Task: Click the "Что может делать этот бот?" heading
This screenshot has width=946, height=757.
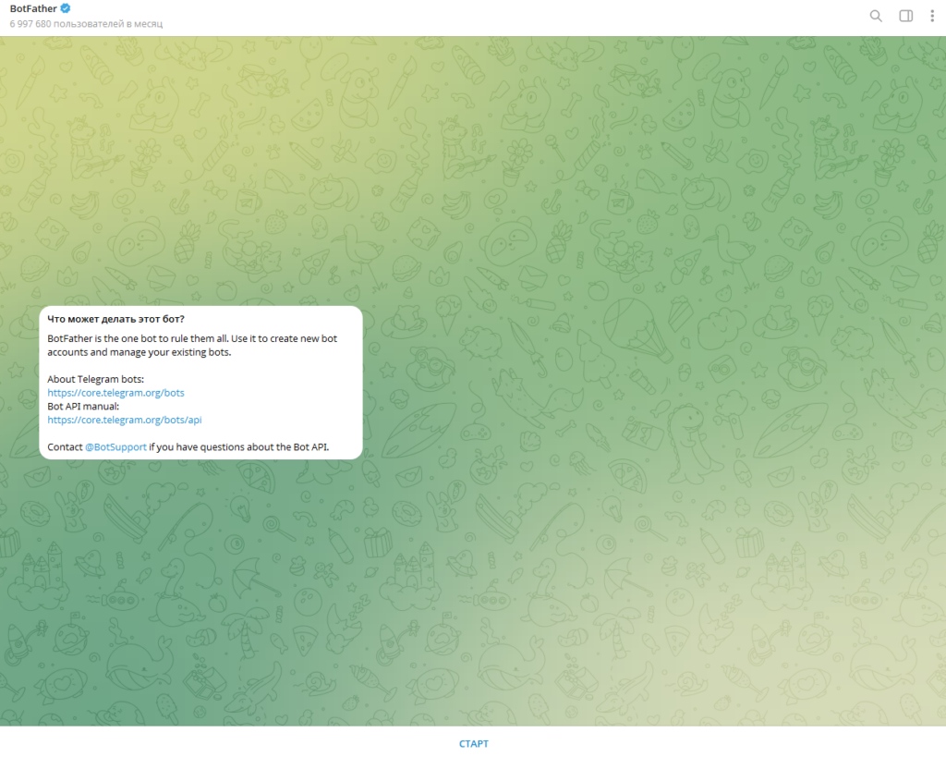Action: coord(115,319)
